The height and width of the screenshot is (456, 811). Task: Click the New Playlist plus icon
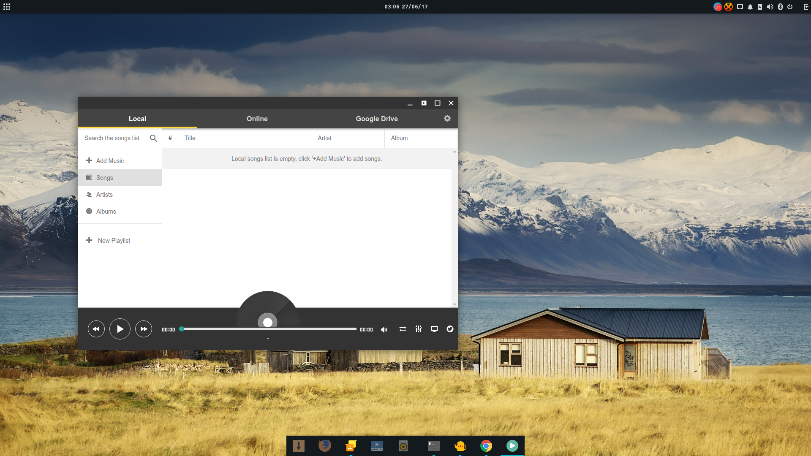(89, 240)
